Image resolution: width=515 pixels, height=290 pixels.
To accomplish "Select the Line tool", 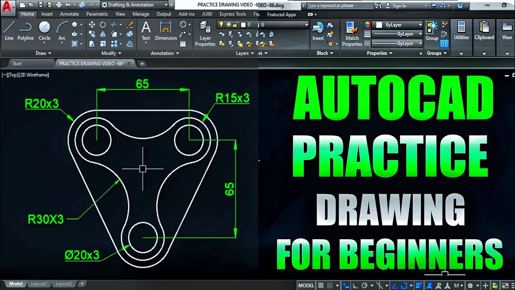I will pos(9,31).
